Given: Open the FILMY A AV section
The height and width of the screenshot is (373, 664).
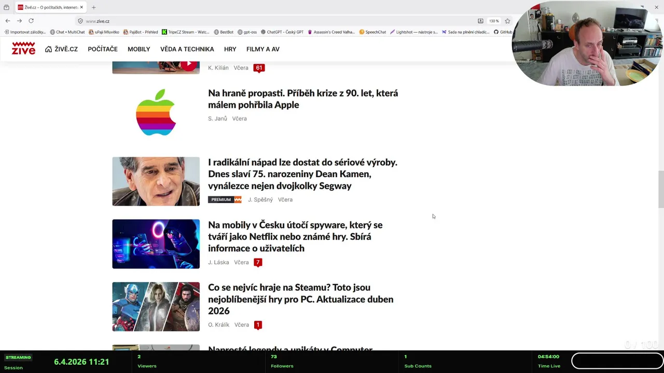Looking at the screenshot, I should (263, 49).
